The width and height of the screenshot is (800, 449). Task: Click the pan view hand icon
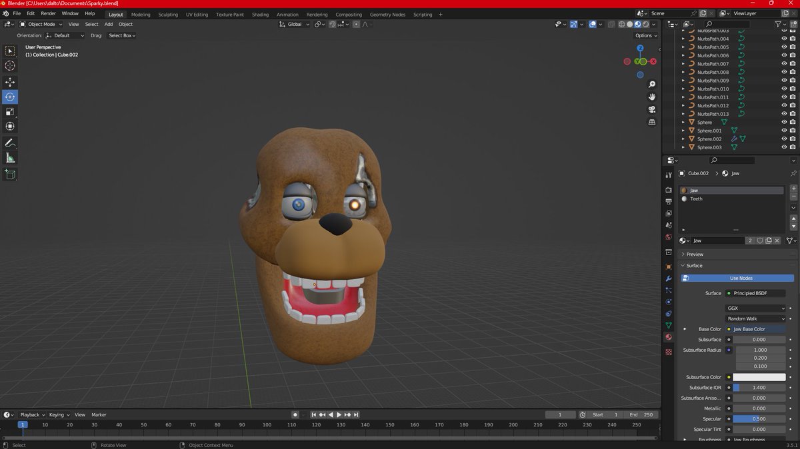652,97
